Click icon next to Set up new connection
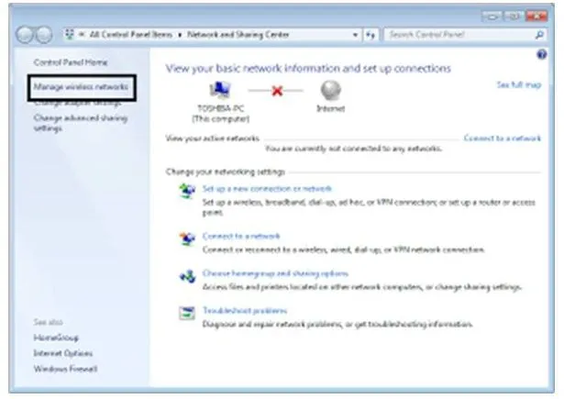 187,191
